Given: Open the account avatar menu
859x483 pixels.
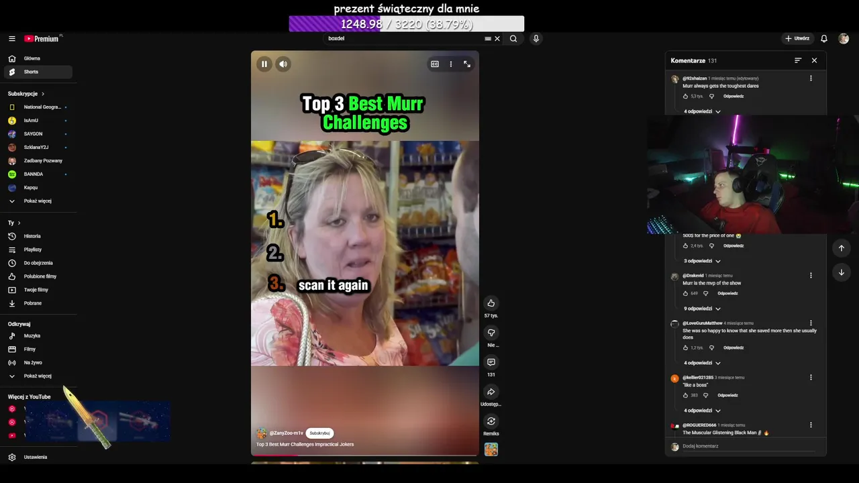Looking at the screenshot, I should [x=844, y=39].
